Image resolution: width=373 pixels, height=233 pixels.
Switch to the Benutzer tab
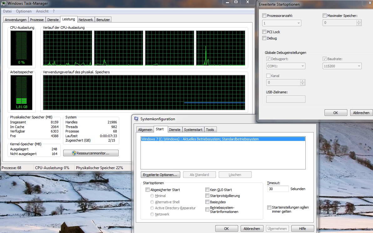(x=103, y=20)
